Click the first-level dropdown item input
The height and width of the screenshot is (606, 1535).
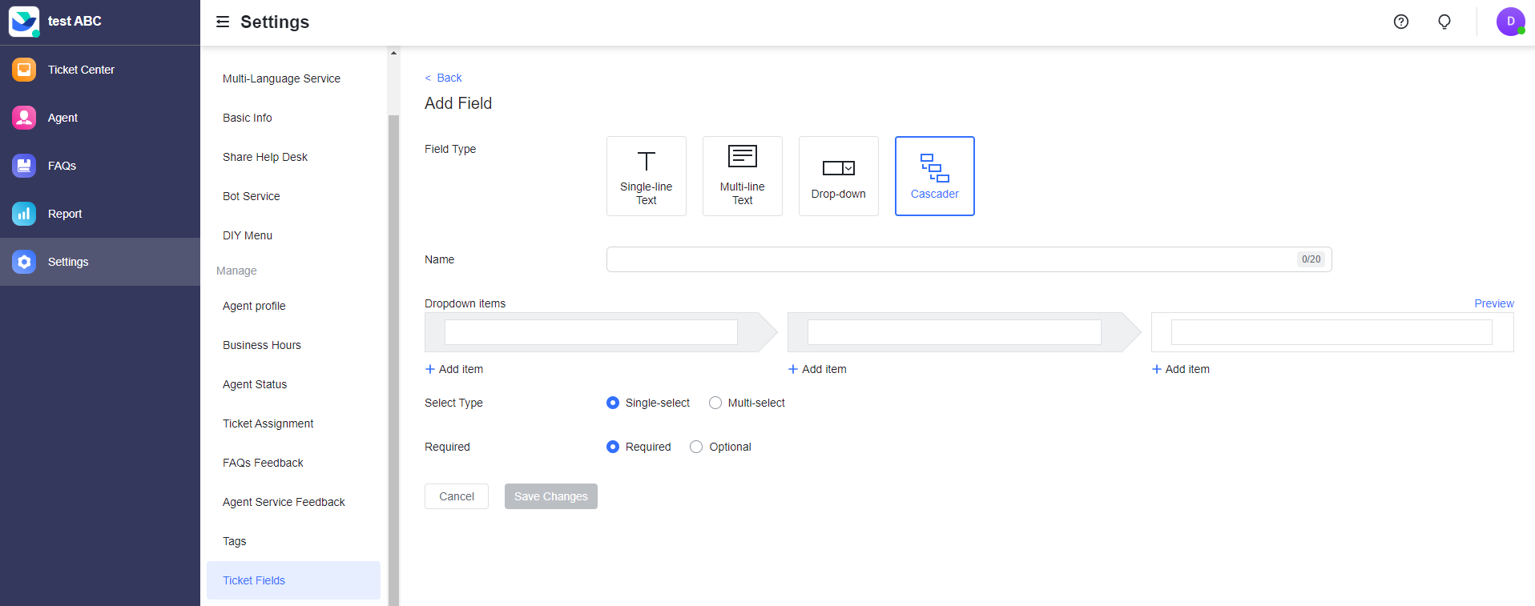pyautogui.click(x=591, y=332)
